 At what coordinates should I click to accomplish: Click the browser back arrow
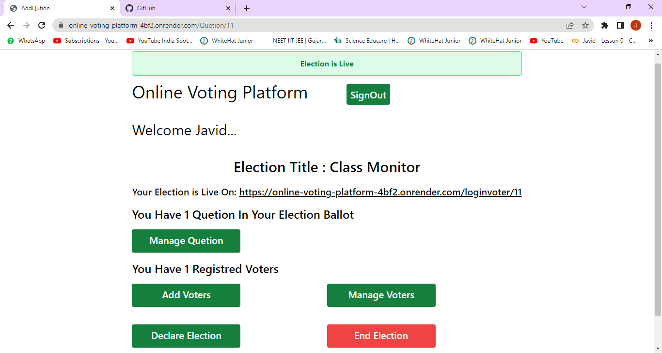10,25
